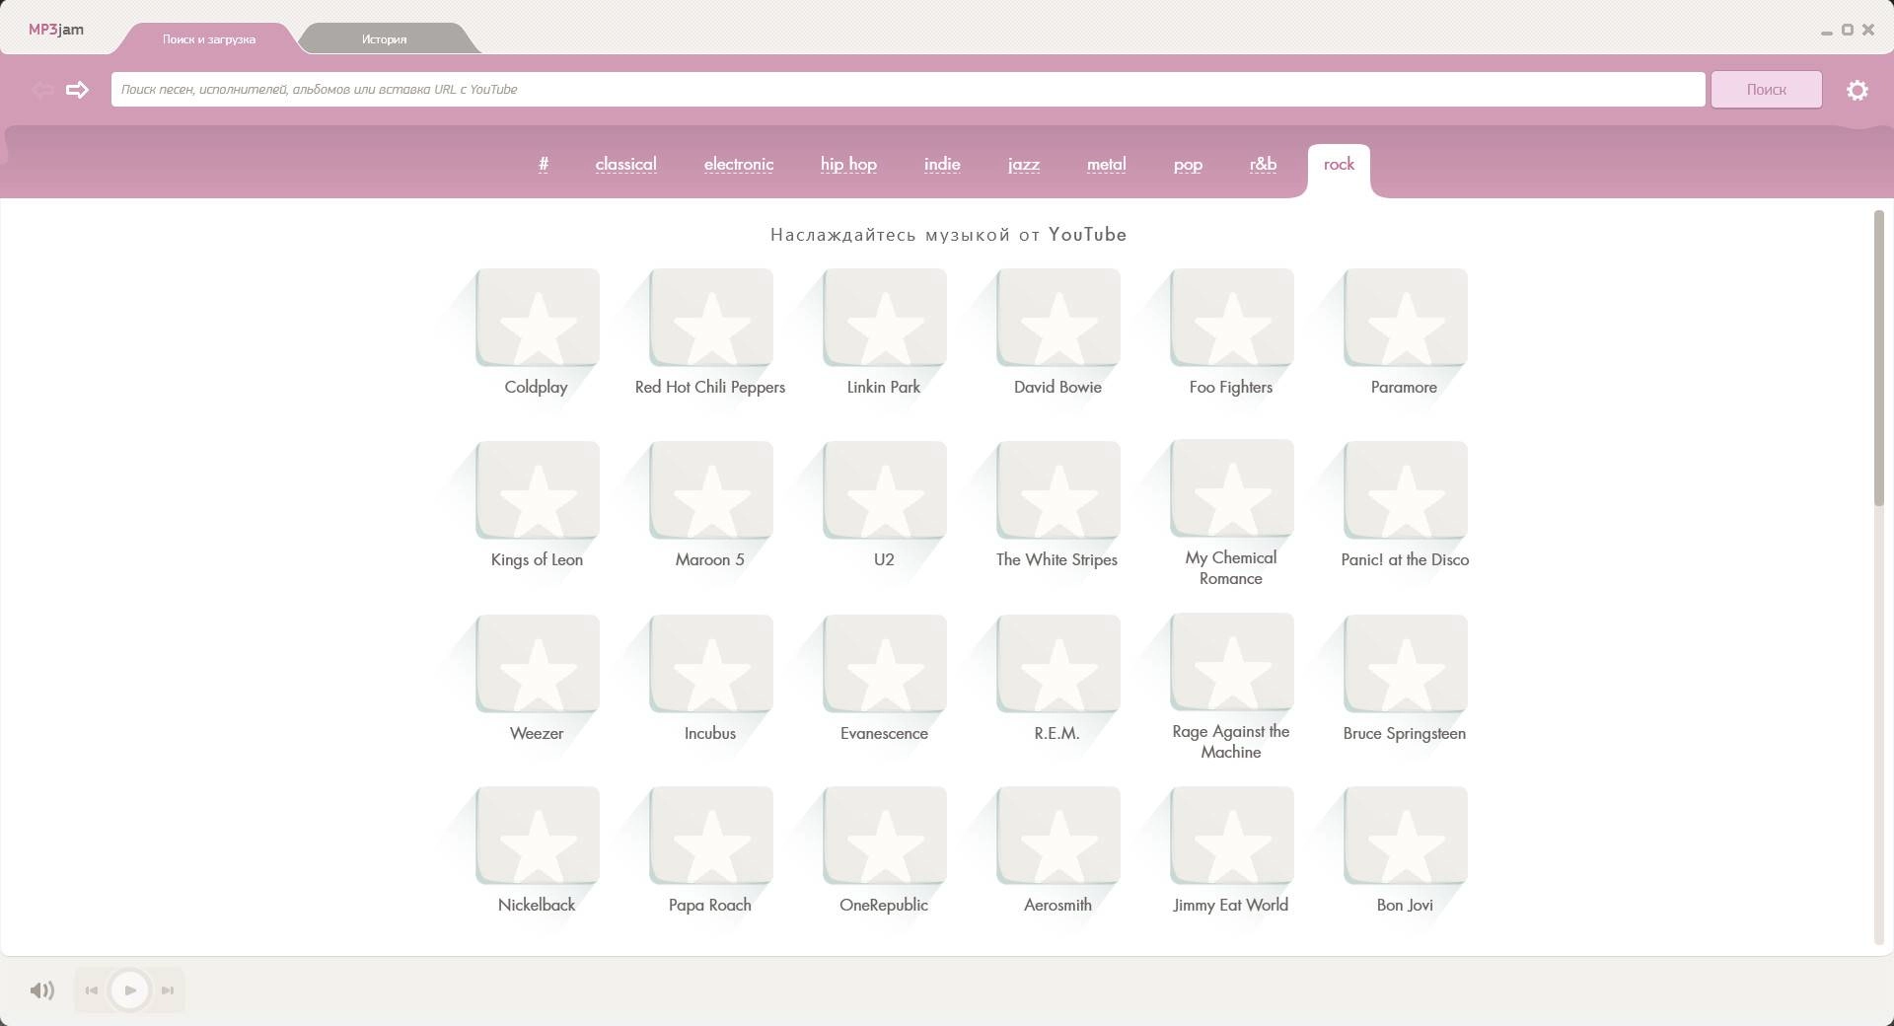Screen dimensions: 1894x1026
Task: Select the # genre tab
Action: 544,164
